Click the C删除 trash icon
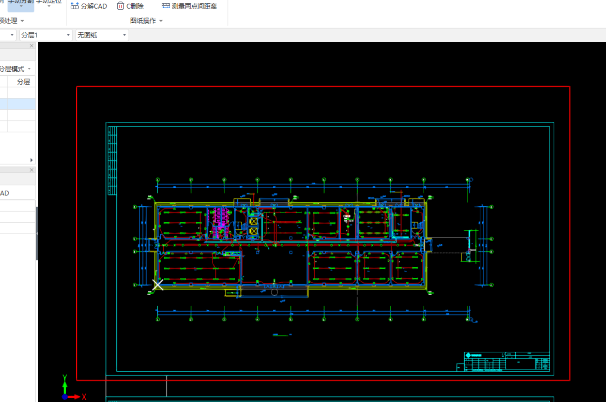 click(x=121, y=6)
